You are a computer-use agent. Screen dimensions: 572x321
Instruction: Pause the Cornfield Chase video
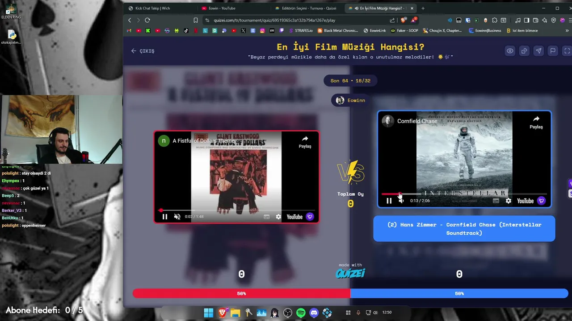coord(389,201)
